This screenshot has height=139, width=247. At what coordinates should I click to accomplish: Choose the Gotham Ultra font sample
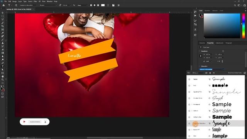tap(222, 117)
